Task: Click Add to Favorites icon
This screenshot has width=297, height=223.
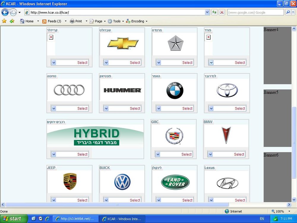Action: 12,21
